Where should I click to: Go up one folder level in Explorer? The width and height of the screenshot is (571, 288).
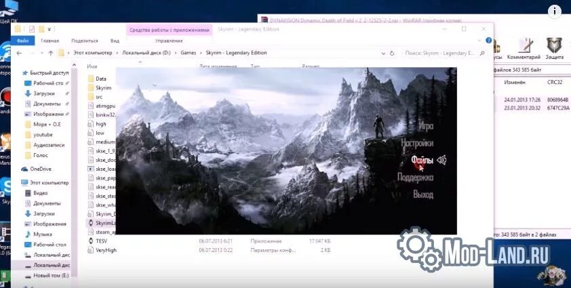click(x=51, y=53)
